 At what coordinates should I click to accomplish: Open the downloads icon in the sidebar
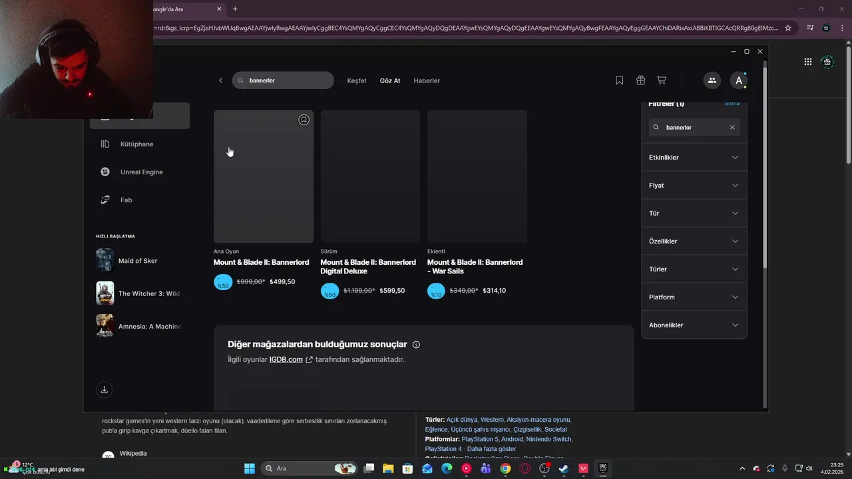104,390
